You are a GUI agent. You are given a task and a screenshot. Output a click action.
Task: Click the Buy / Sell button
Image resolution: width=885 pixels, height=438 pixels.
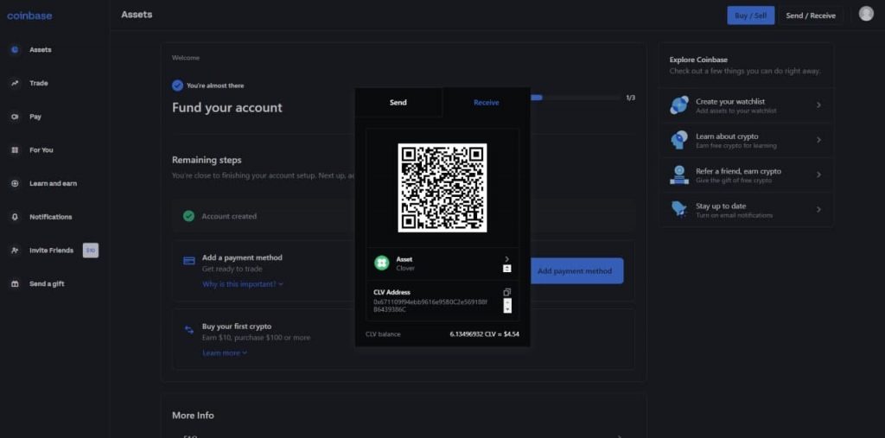(751, 16)
